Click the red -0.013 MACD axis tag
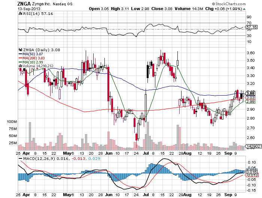Viewport: 262px width, 198px height. coord(252,175)
